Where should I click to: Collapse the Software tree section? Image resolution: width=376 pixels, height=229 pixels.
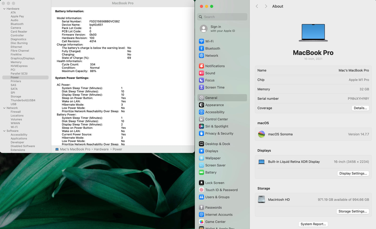click(x=4, y=131)
